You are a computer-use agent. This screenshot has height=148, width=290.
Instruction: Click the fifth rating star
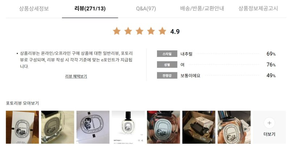162,31
